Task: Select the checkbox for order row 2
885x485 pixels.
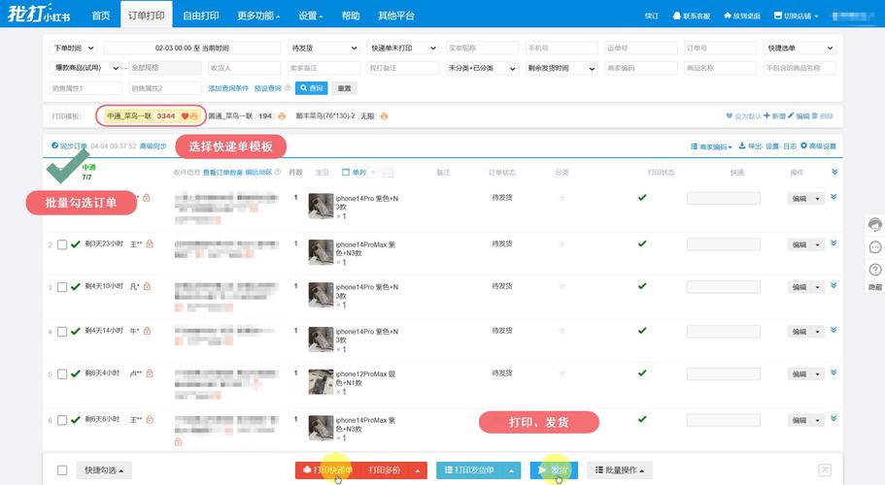Action: [x=62, y=244]
